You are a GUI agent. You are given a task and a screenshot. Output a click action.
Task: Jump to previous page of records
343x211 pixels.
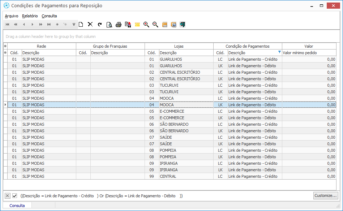coord(16,25)
